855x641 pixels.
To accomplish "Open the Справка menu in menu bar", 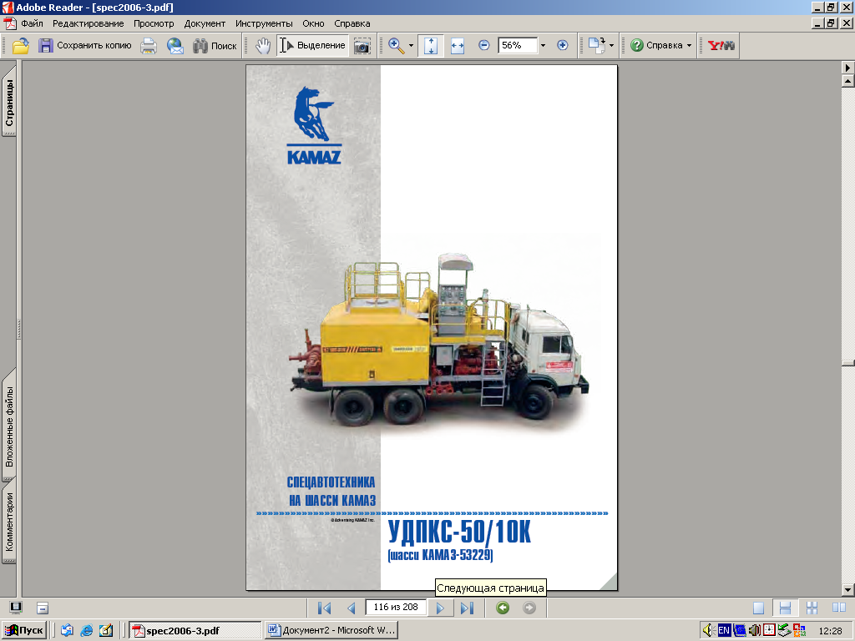I will pyautogui.click(x=352, y=23).
